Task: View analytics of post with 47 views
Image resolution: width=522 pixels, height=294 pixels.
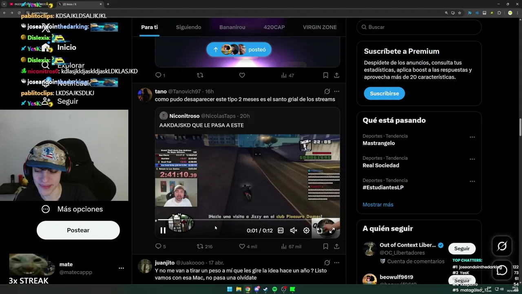Action: (x=288, y=75)
